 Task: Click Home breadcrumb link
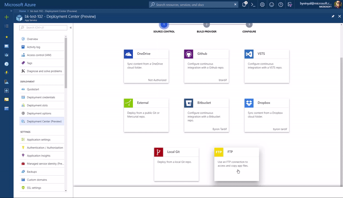pyautogui.click(x=23, y=11)
